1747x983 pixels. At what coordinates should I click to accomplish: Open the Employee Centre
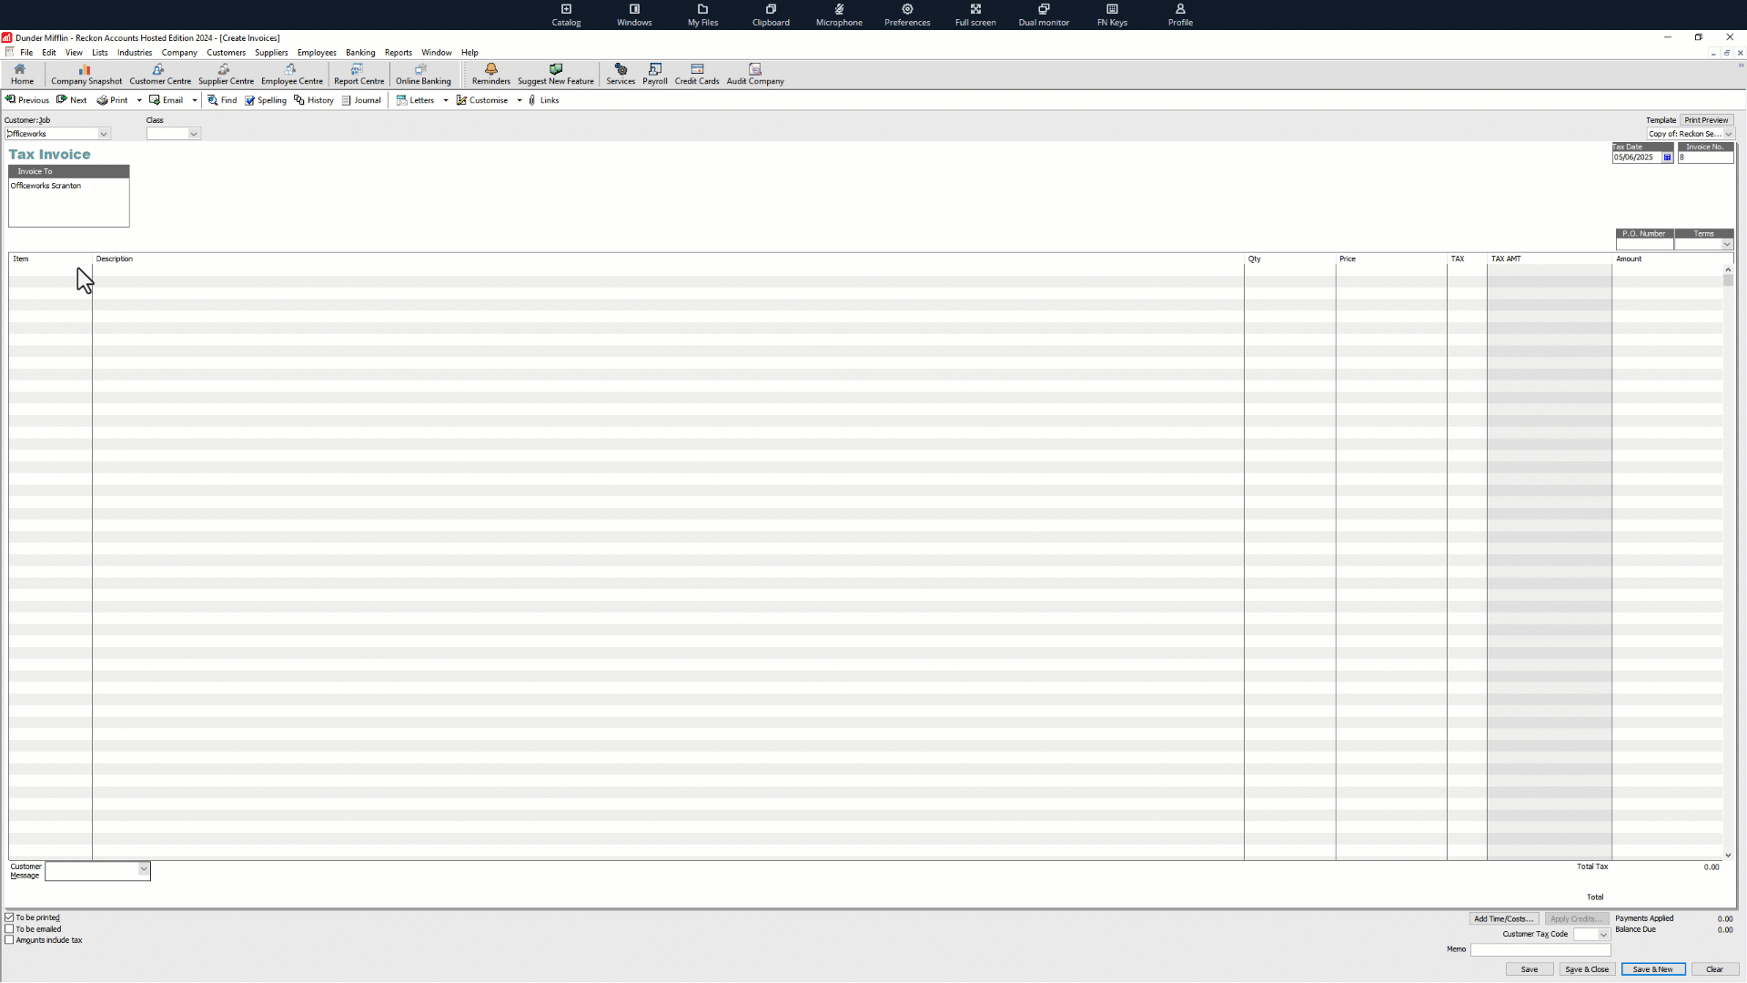point(291,74)
